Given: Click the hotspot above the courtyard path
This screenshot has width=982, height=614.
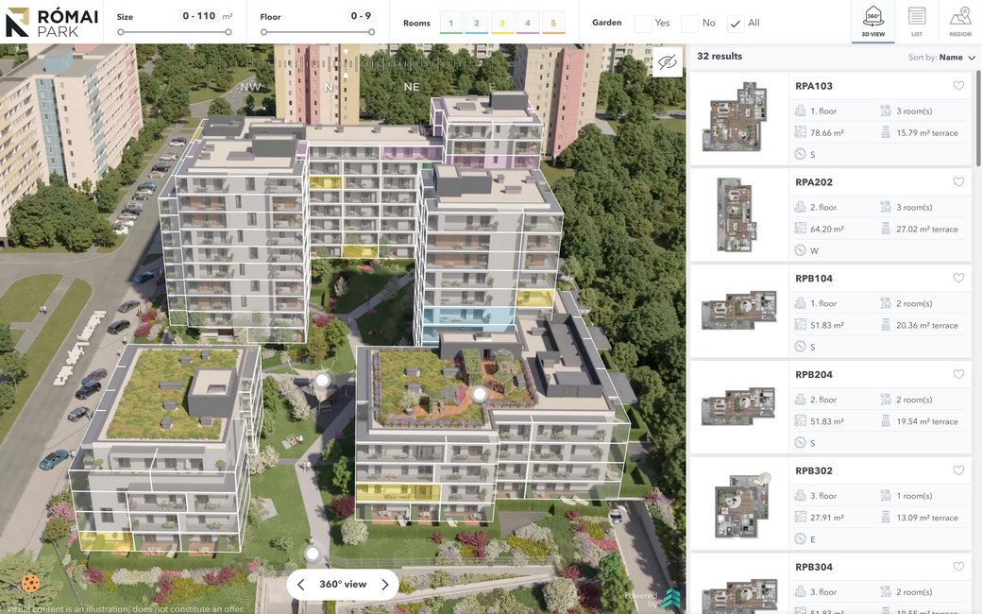Looking at the screenshot, I should [x=322, y=381].
